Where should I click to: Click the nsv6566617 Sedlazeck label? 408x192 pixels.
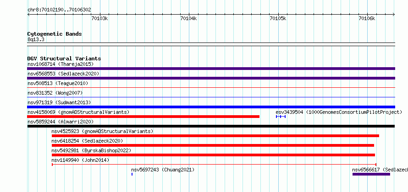tap(380, 170)
